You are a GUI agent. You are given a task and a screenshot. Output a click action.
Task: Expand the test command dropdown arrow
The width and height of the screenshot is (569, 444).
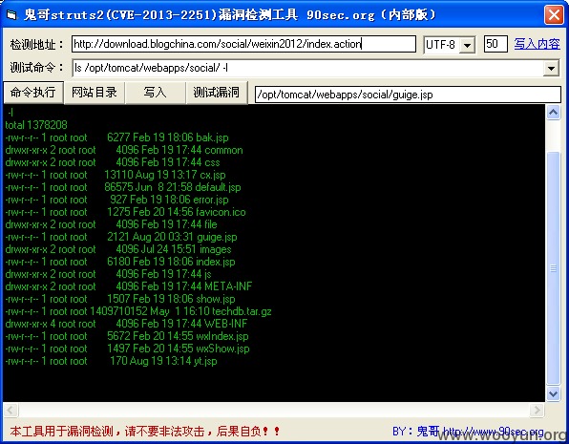(x=551, y=68)
